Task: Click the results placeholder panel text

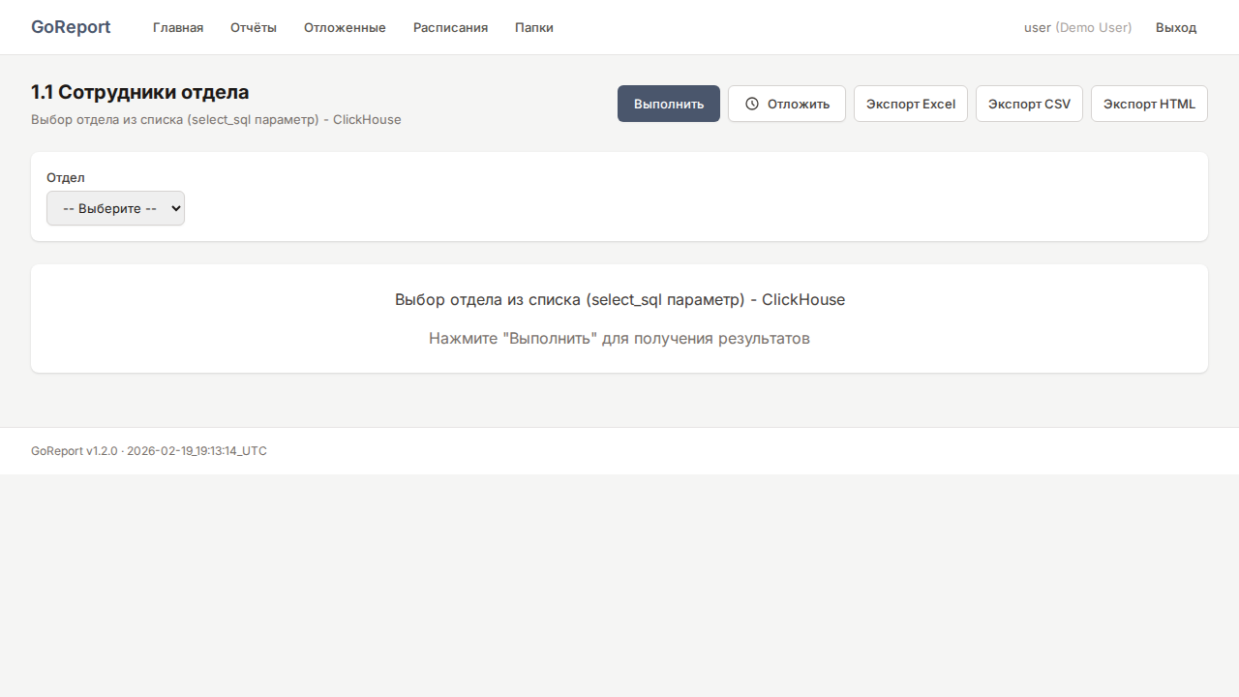Action: 619,338
